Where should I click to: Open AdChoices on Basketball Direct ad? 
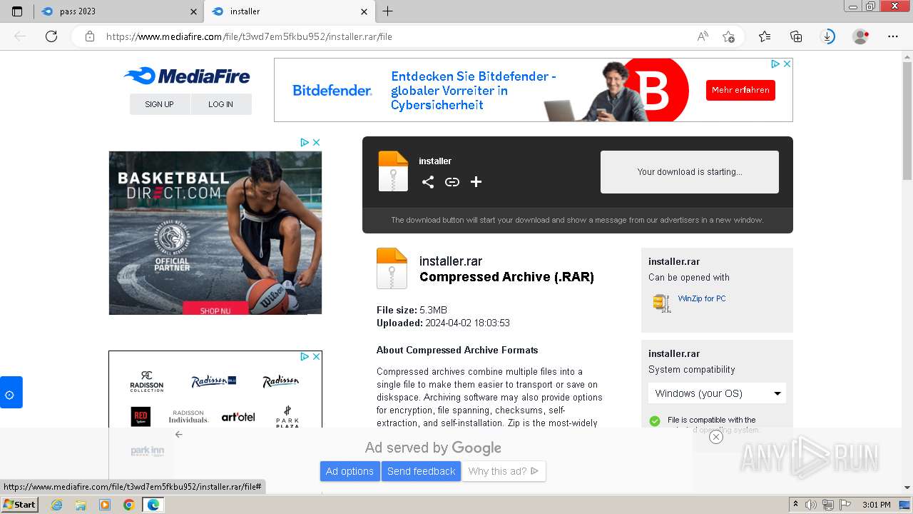[305, 142]
